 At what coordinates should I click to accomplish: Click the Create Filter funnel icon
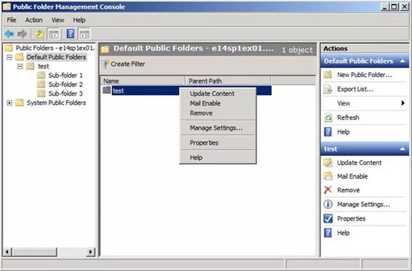pos(106,64)
